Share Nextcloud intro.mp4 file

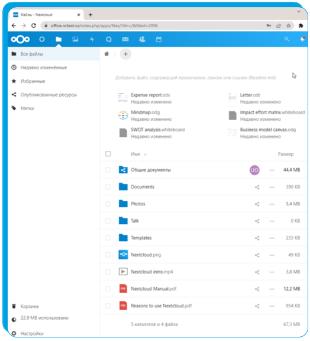tap(257, 272)
